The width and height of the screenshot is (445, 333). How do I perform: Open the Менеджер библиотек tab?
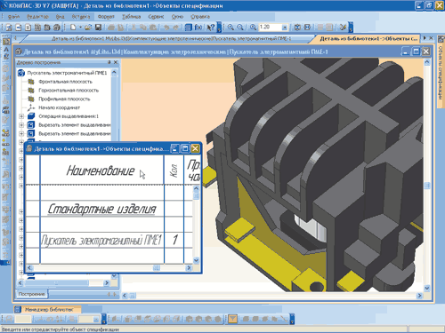pyautogui.click(x=48, y=310)
